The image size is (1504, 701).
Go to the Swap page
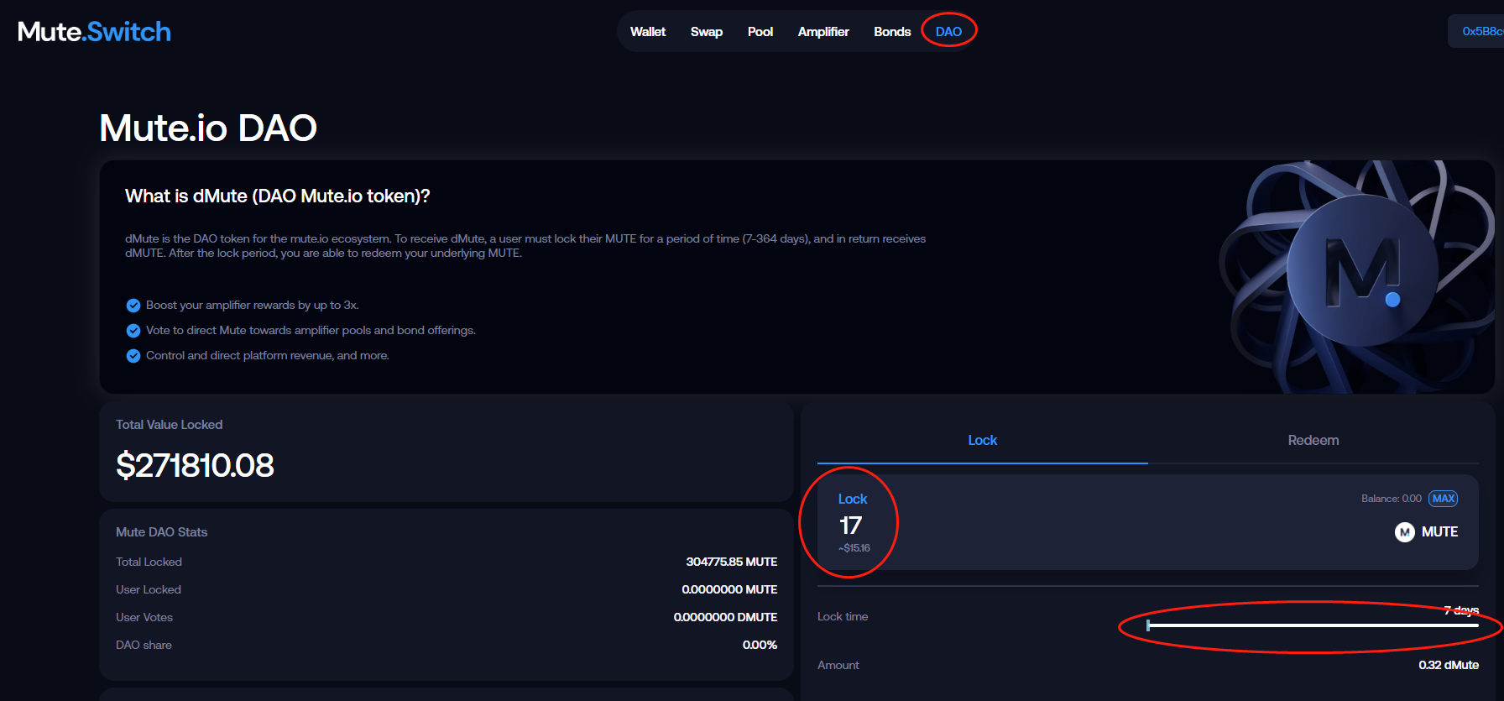(706, 32)
